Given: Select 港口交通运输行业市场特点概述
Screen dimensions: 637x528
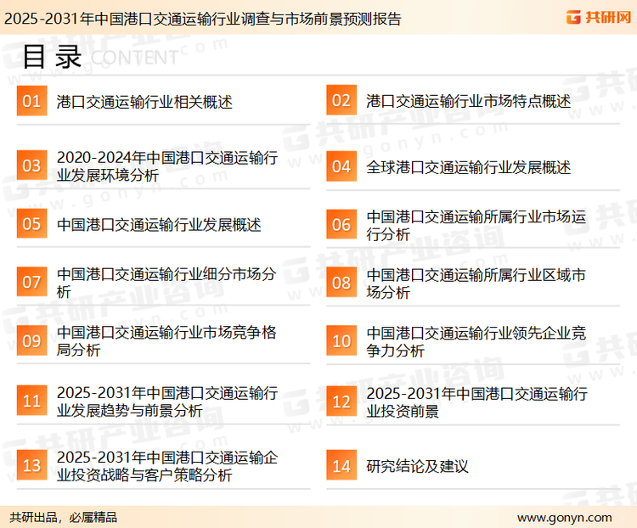Looking at the screenshot, I should click(468, 101).
